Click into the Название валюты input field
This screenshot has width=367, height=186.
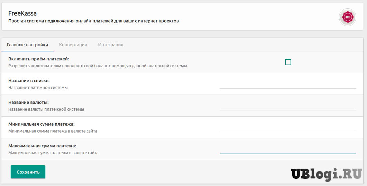[287, 106]
